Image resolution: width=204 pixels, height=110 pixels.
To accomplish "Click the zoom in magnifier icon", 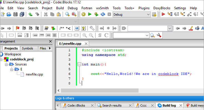I will point(85,35).
